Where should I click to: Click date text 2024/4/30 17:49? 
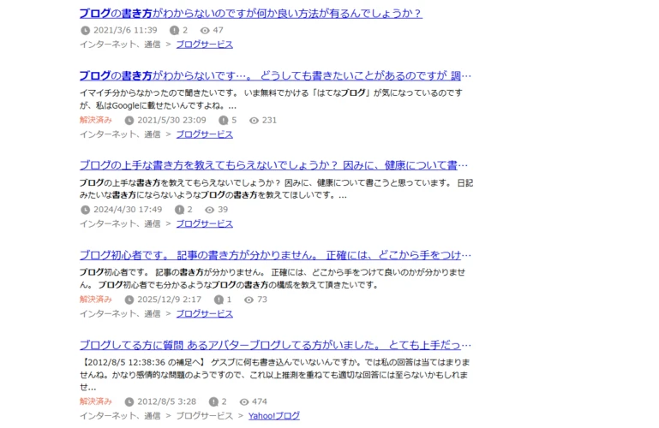[128, 210]
